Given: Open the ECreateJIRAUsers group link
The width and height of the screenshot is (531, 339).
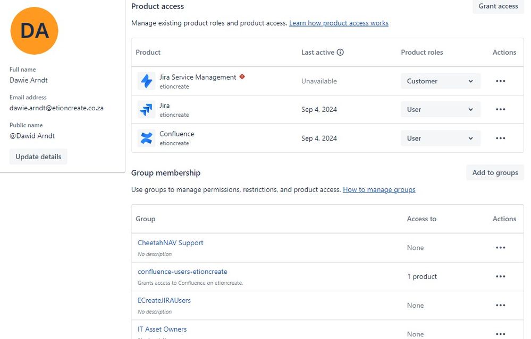Looking at the screenshot, I should (x=164, y=300).
